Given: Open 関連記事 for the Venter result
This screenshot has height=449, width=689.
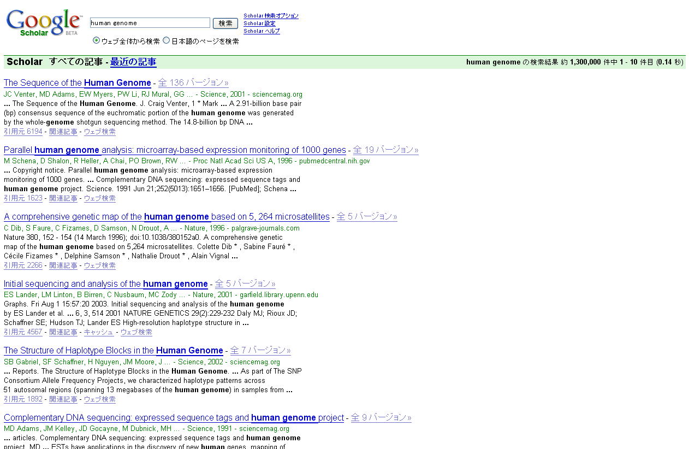Looking at the screenshot, I should 63,132.
